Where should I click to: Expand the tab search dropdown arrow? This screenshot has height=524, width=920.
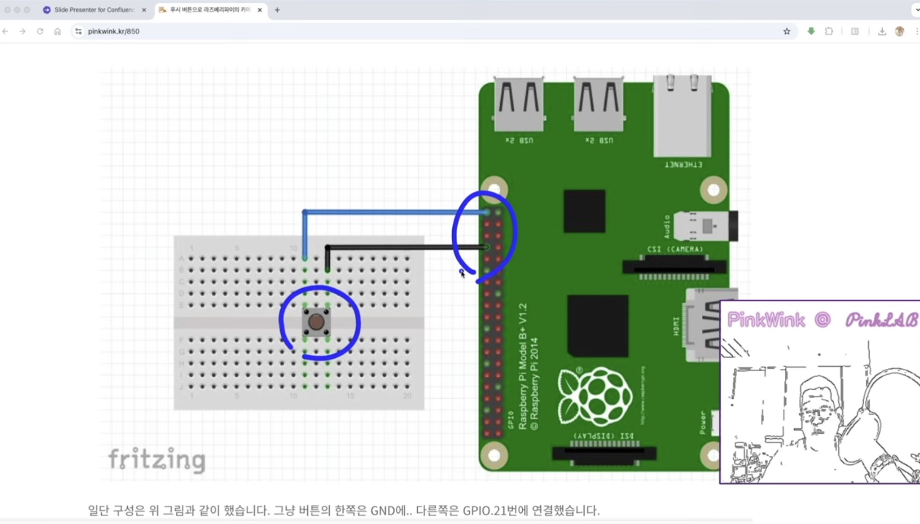[x=916, y=9]
